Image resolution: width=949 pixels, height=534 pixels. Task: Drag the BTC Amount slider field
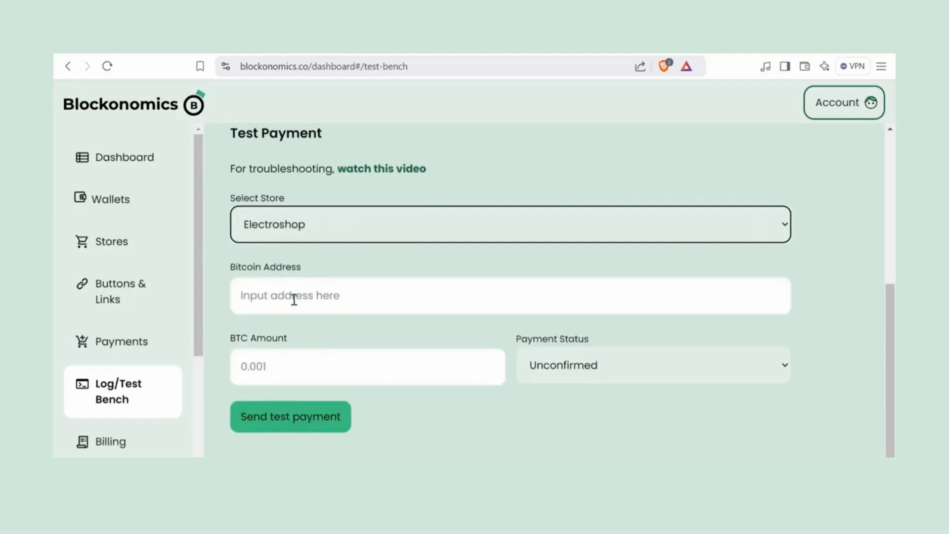368,366
